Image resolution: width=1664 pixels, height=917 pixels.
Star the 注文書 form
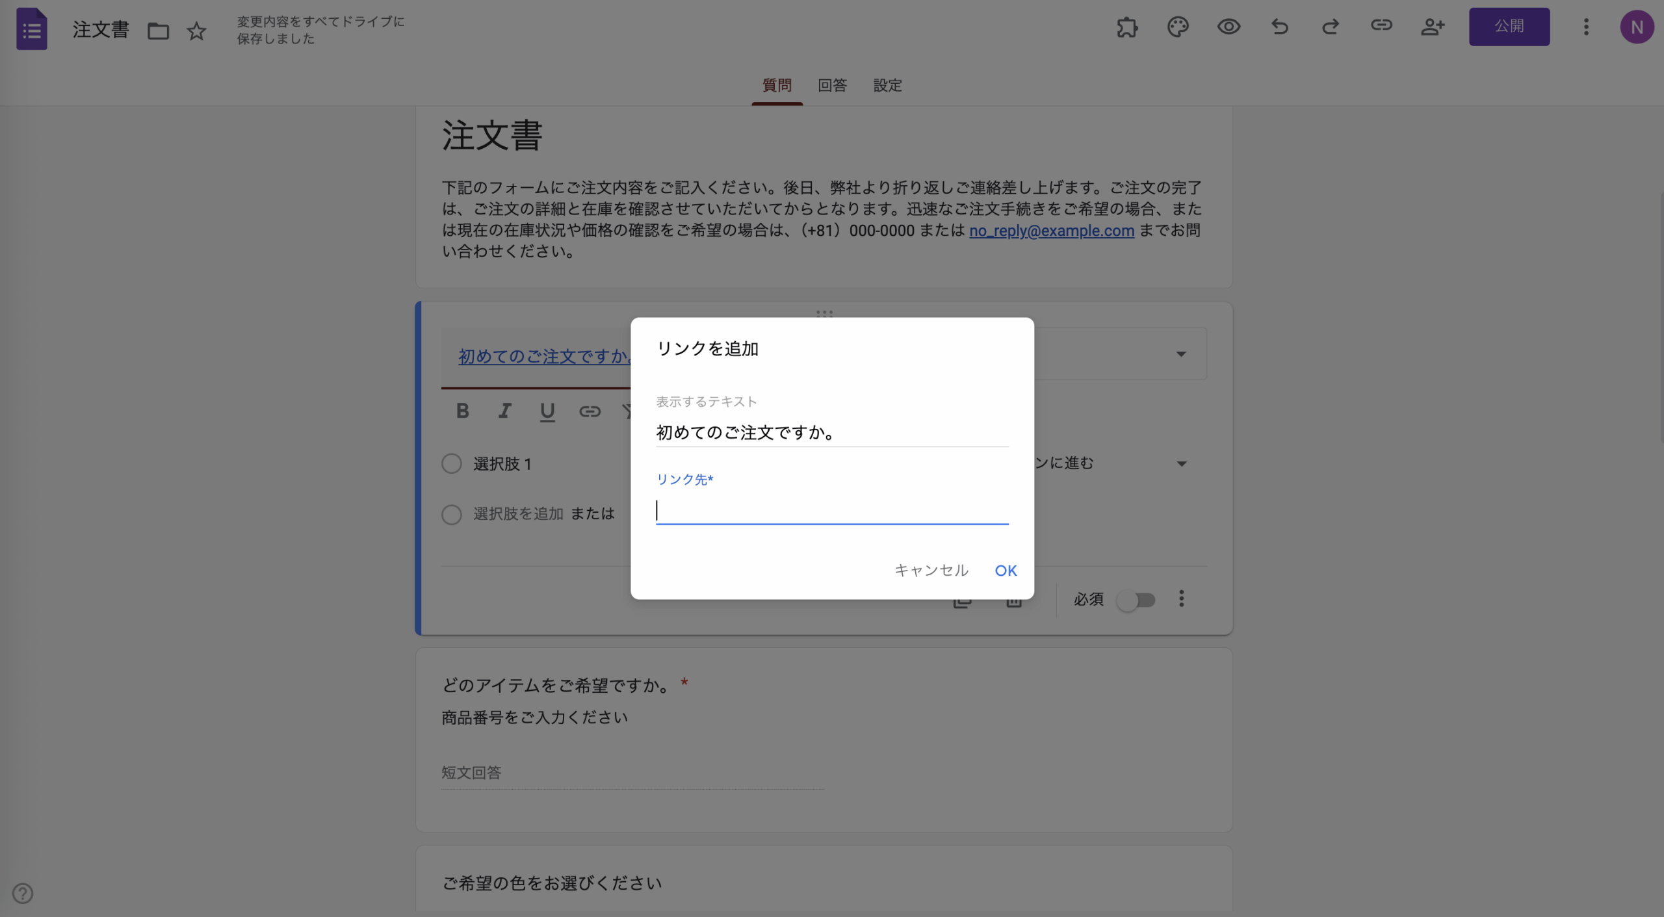coord(196,31)
